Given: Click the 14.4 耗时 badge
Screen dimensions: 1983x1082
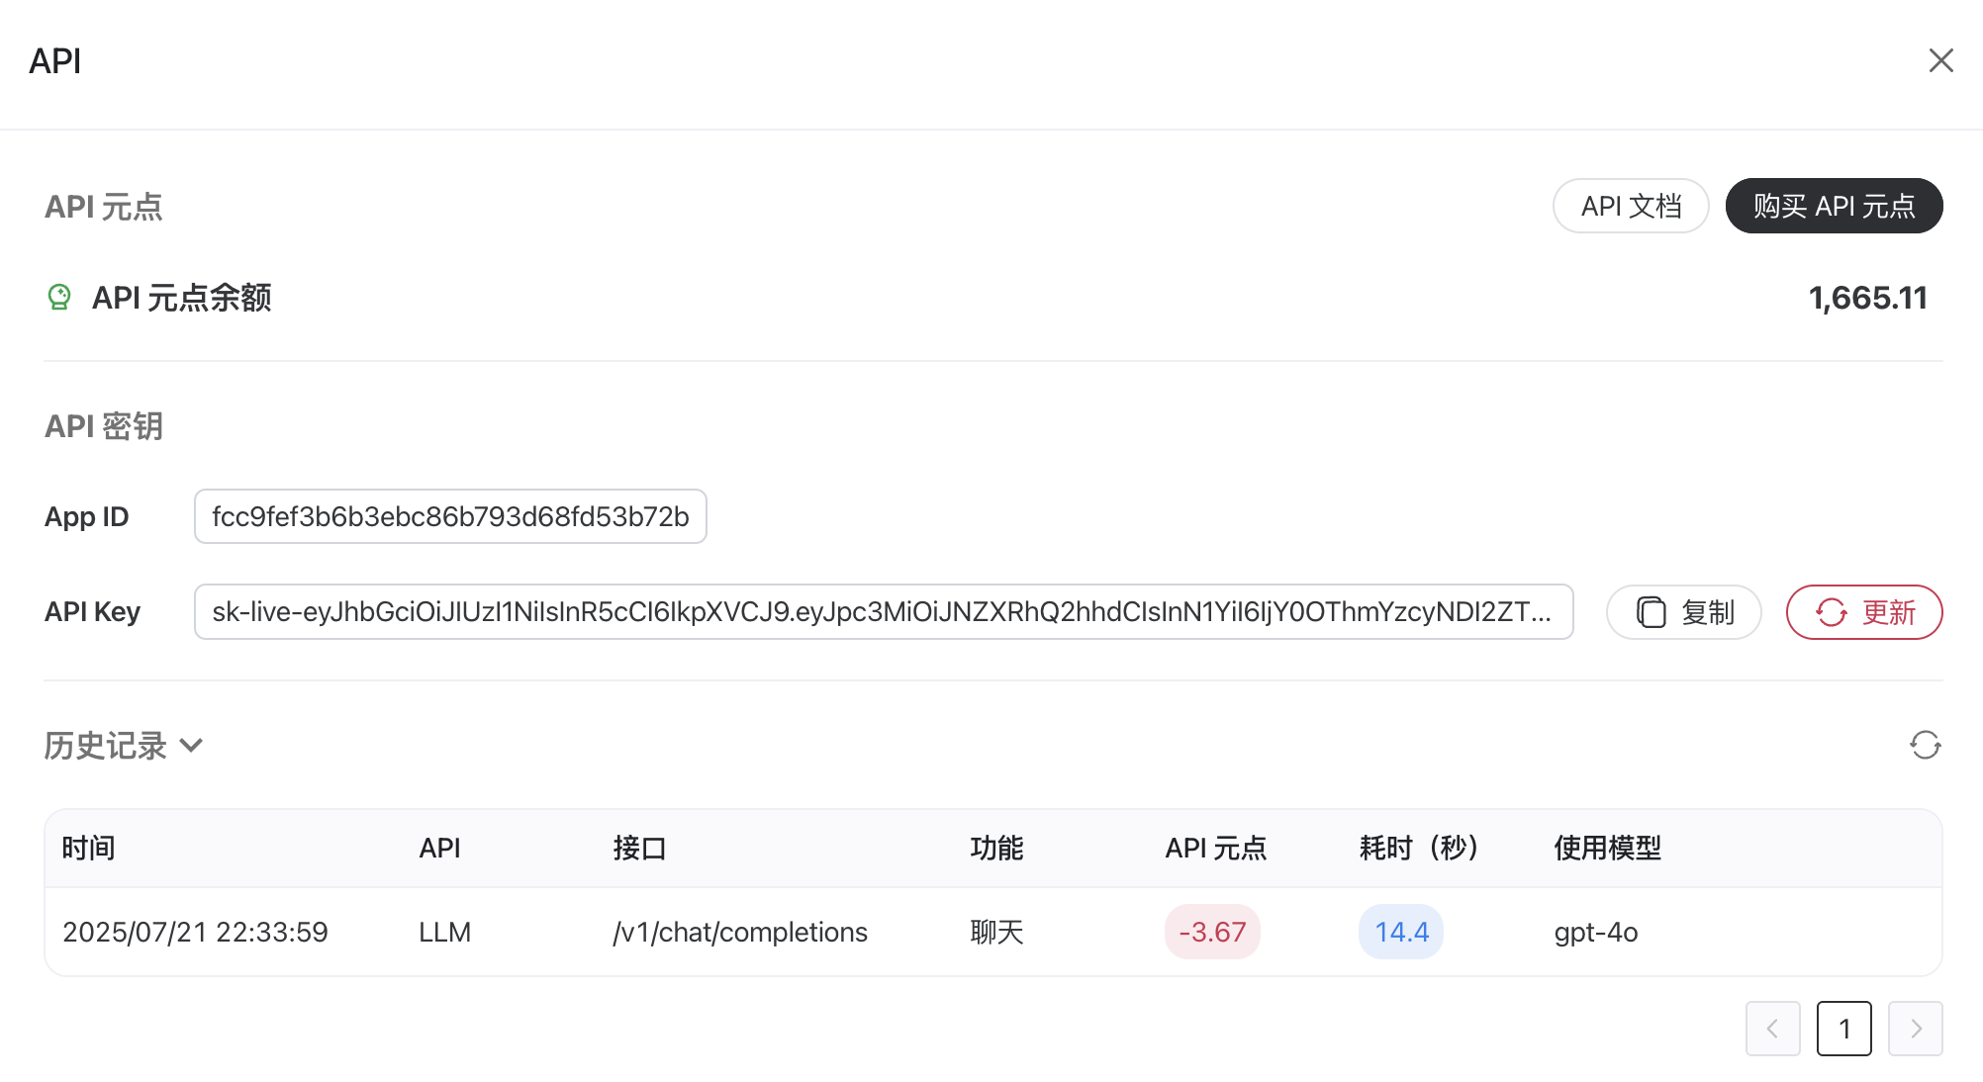Looking at the screenshot, I should click(1400, 931).
